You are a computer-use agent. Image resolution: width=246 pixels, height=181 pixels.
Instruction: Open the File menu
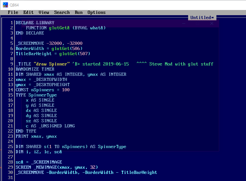pos(13,12)
